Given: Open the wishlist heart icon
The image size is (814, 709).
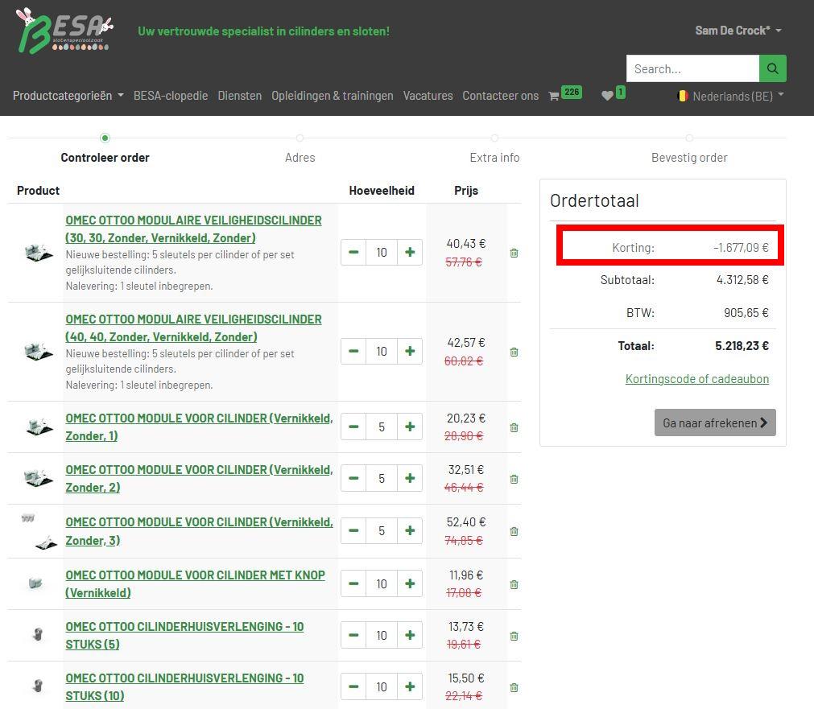Looking at the screenshot, I should point(612,95).
